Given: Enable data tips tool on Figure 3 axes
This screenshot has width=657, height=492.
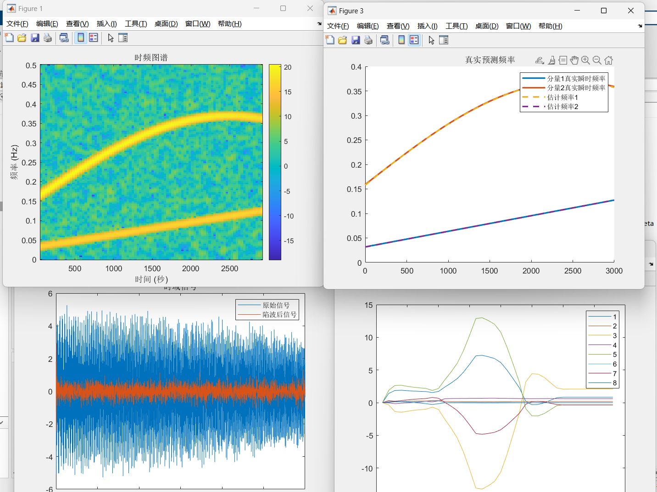Looking at the screenshot, I should [x=563, y=60].
